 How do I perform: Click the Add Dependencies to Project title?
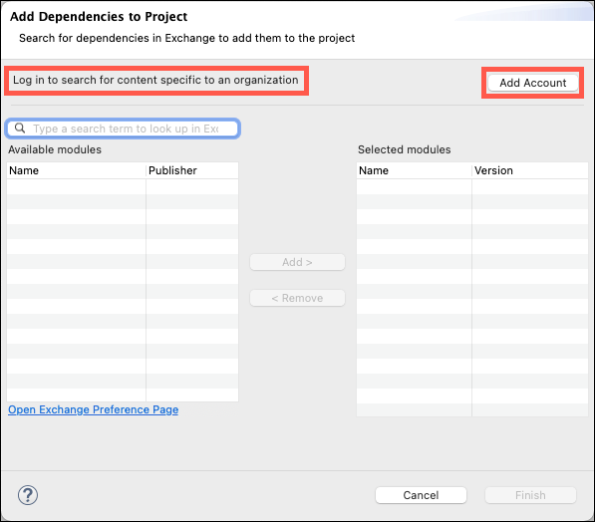pyautogui.click(x=99, y=17)
